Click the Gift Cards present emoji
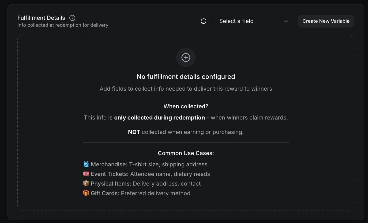The width and height of the screenshot is (368, 223). click(x=86, y=193)
